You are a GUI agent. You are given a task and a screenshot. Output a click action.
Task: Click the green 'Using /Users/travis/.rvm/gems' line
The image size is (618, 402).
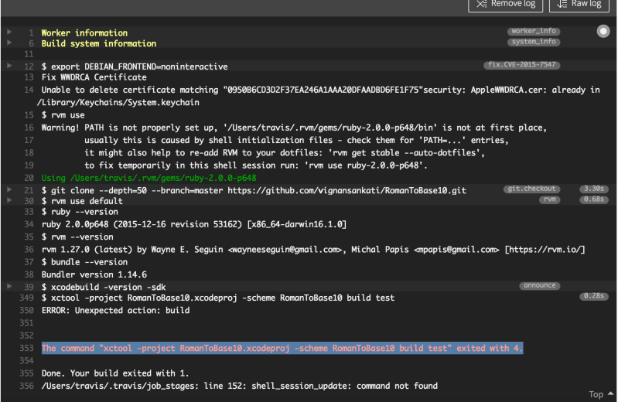click(x=149, y=178)
